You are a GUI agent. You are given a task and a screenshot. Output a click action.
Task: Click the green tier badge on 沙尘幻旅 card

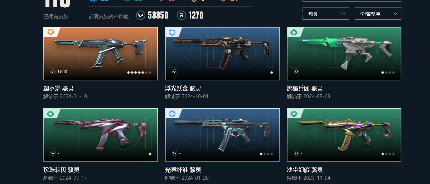pos(294,114)
